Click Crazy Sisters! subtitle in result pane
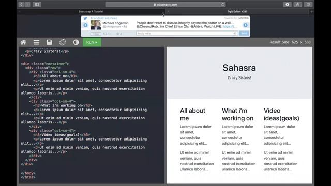This screenshot has width=331, height=186. click(x=239, y=78)
